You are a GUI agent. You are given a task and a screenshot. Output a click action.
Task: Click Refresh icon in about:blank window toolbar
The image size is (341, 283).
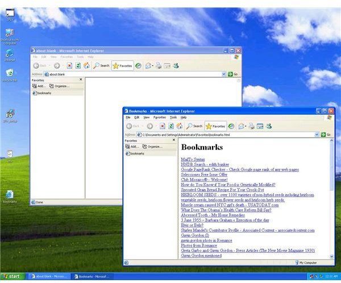point(78,66)
